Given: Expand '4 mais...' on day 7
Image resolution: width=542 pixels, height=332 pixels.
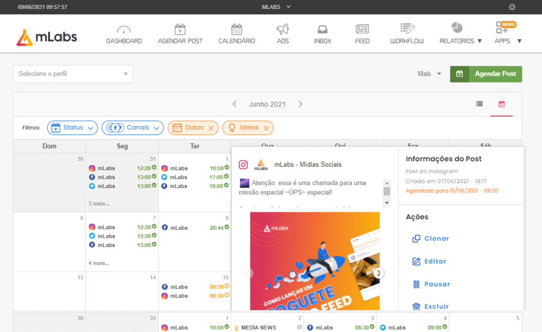Looking at the screenshot, I should 99,263.
